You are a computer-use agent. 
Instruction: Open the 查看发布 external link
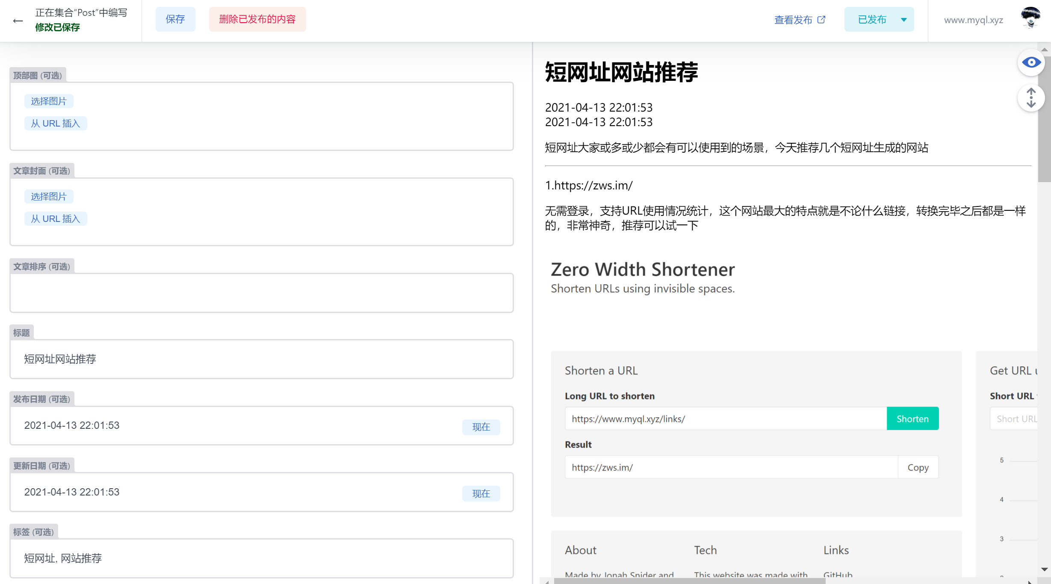point(799,20)
